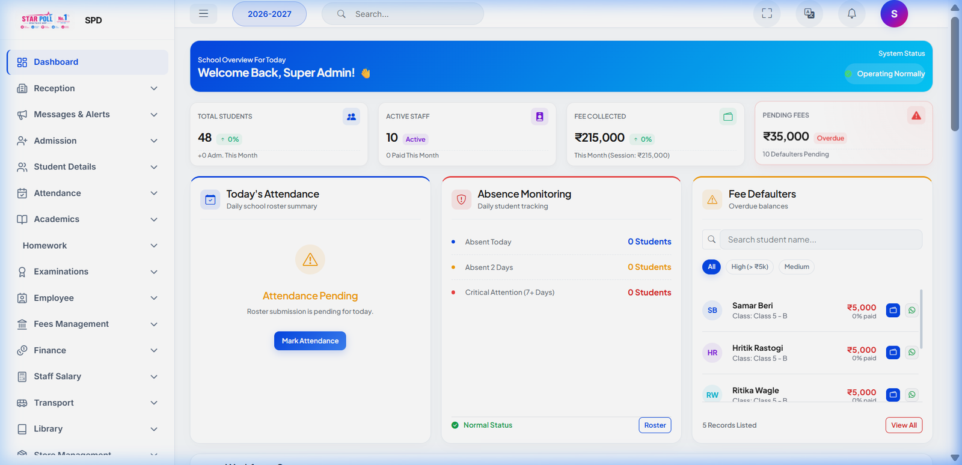Expand the Student Details chevron
962x465 pixels.
154,167
